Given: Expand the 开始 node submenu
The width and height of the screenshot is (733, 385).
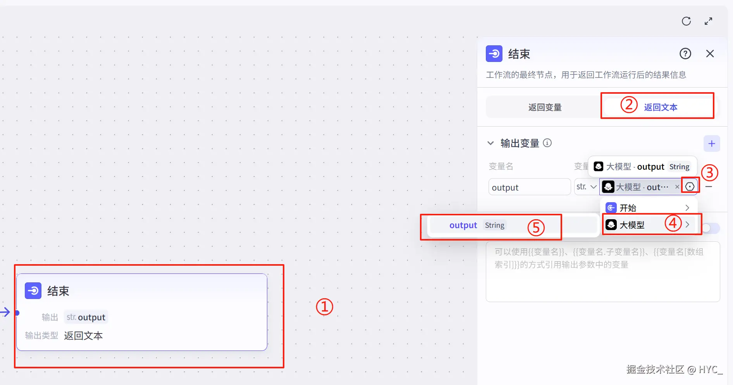Looking at the screenshot, I should (649, 208).
